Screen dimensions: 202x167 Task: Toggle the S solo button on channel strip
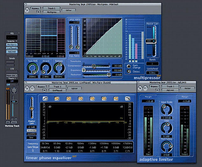click(x=16, y=119)
